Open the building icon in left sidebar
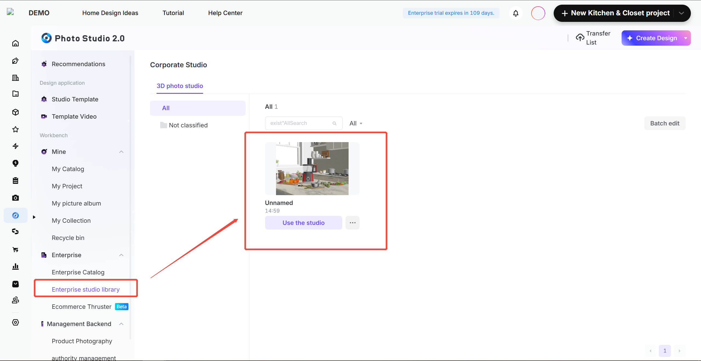Image resolution: width=701 pixels, height=361 pixels. click(16, 78)
